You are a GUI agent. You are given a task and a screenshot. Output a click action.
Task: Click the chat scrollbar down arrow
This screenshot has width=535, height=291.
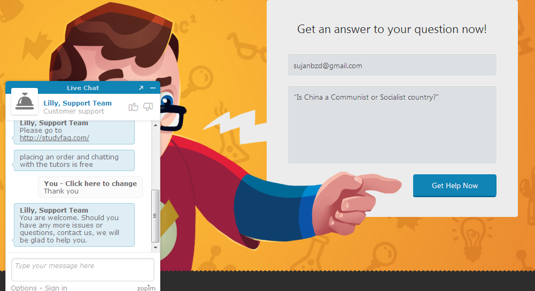coord(156,247)
